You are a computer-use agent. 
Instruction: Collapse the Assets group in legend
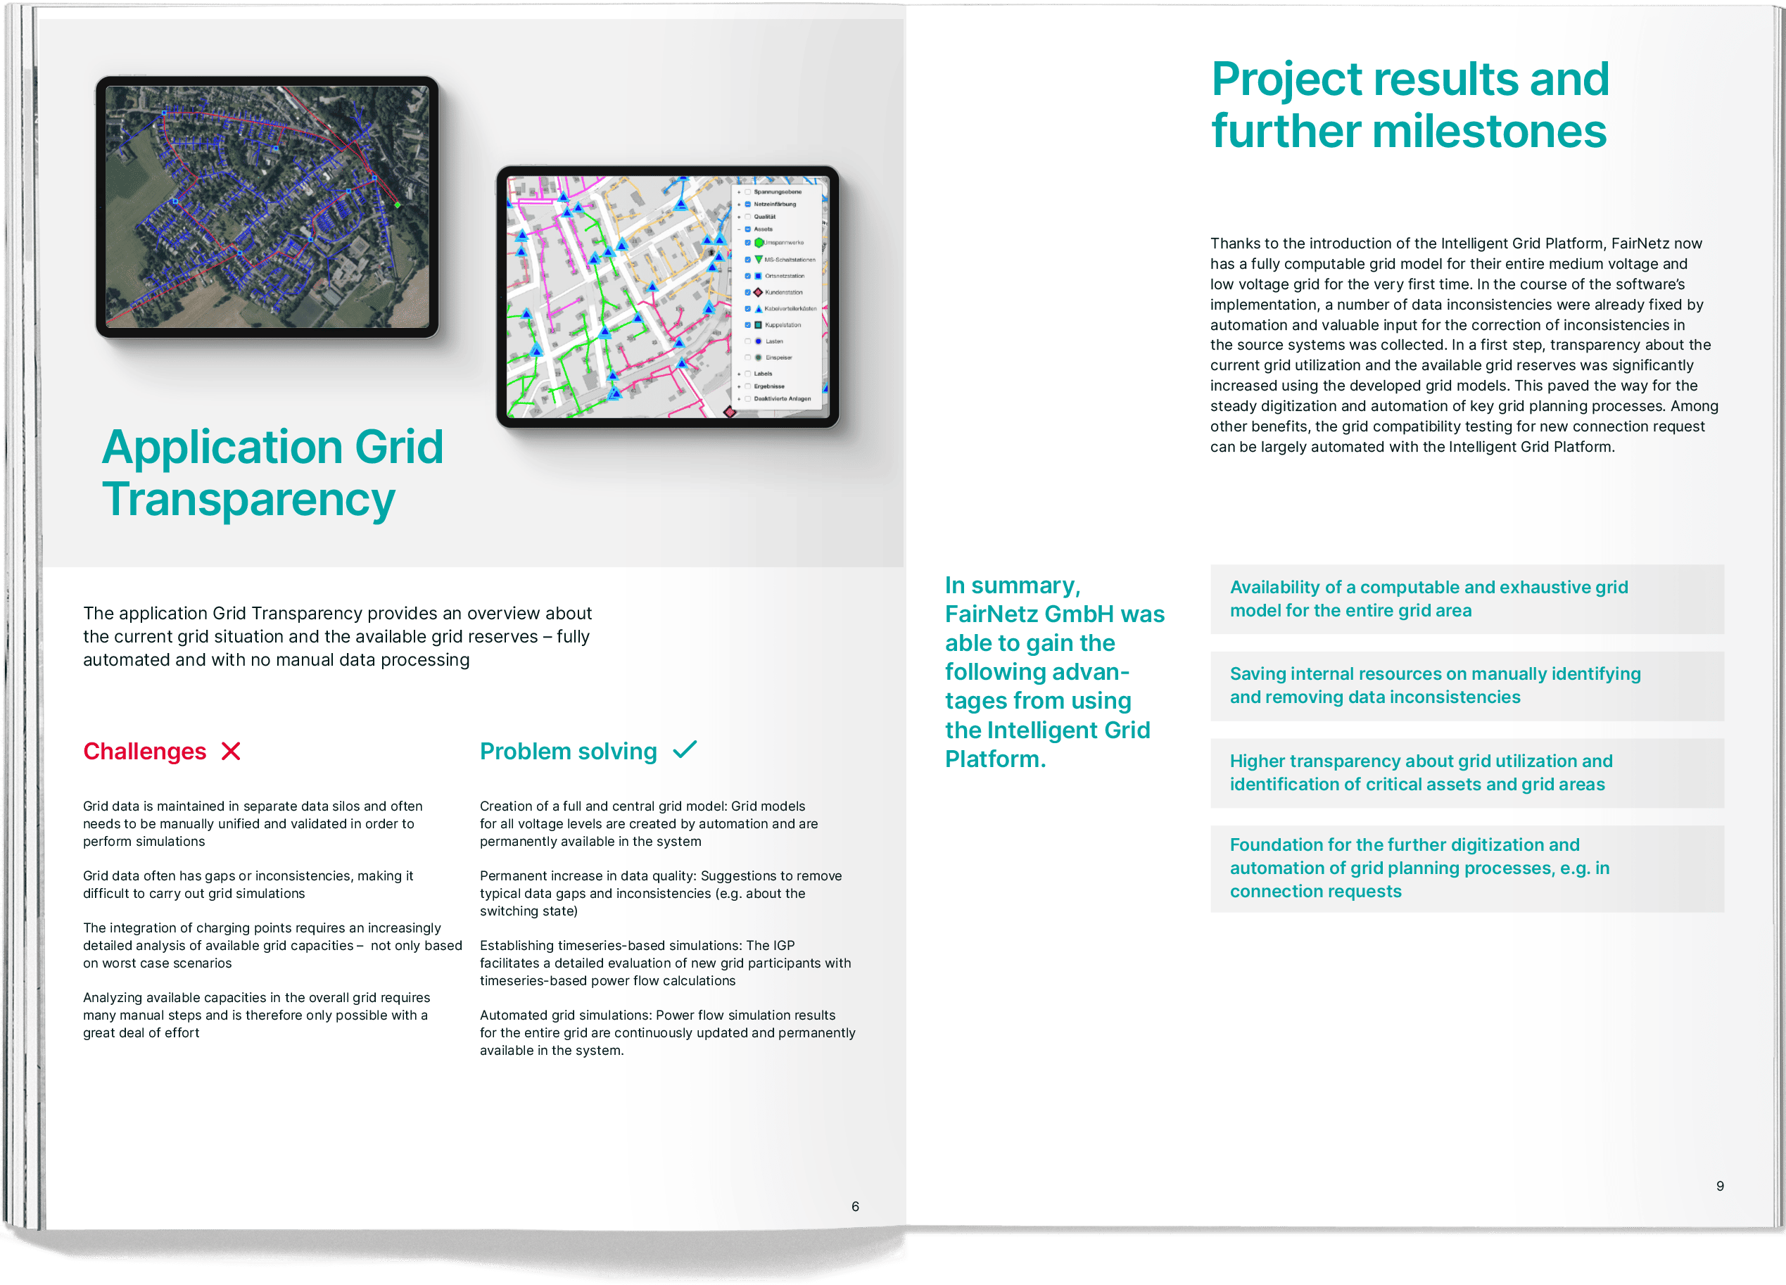pyautogui.click(x=740, y=229)
